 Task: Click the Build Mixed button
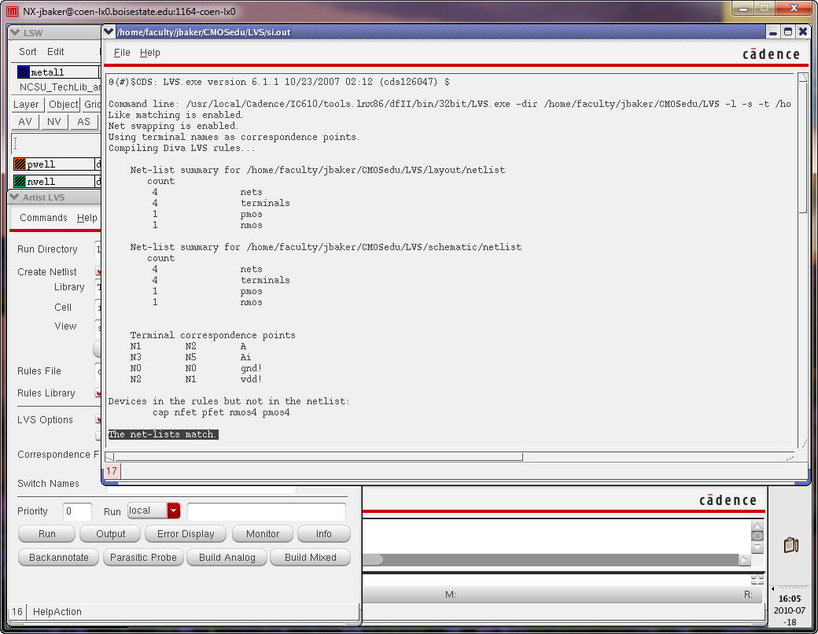311,557
